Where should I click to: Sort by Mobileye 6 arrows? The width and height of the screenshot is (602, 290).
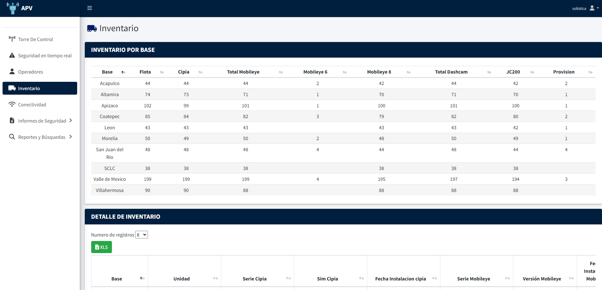point(345,72)
